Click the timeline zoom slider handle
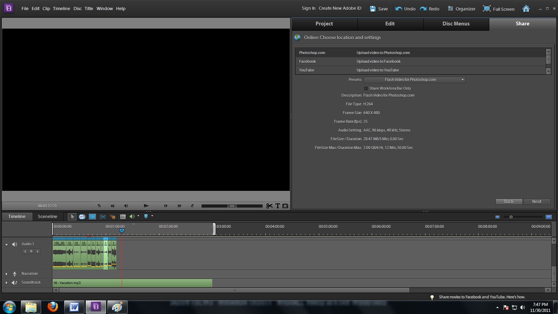Viewport: 558px width, 314px height. [511, 217]
